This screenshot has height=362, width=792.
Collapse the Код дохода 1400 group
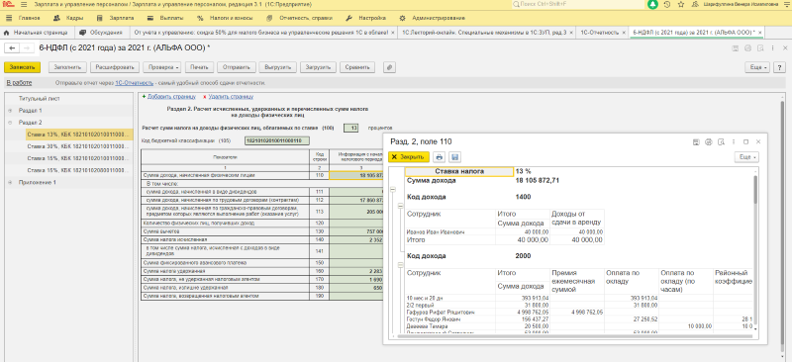click(401, 206)
